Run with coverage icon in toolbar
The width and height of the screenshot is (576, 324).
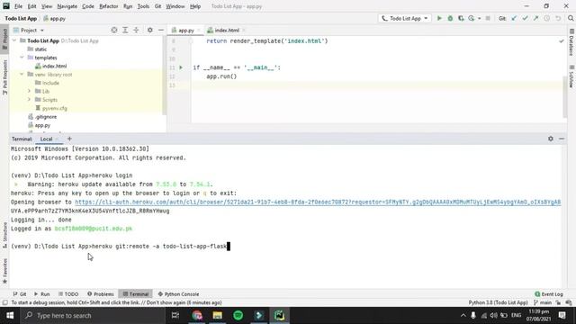pos(461,18)
